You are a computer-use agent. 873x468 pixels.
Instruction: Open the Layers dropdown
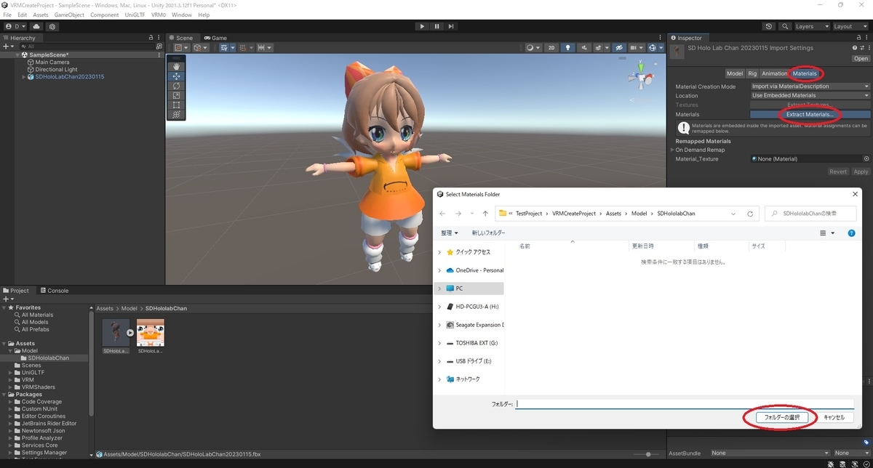pos(811,26)
